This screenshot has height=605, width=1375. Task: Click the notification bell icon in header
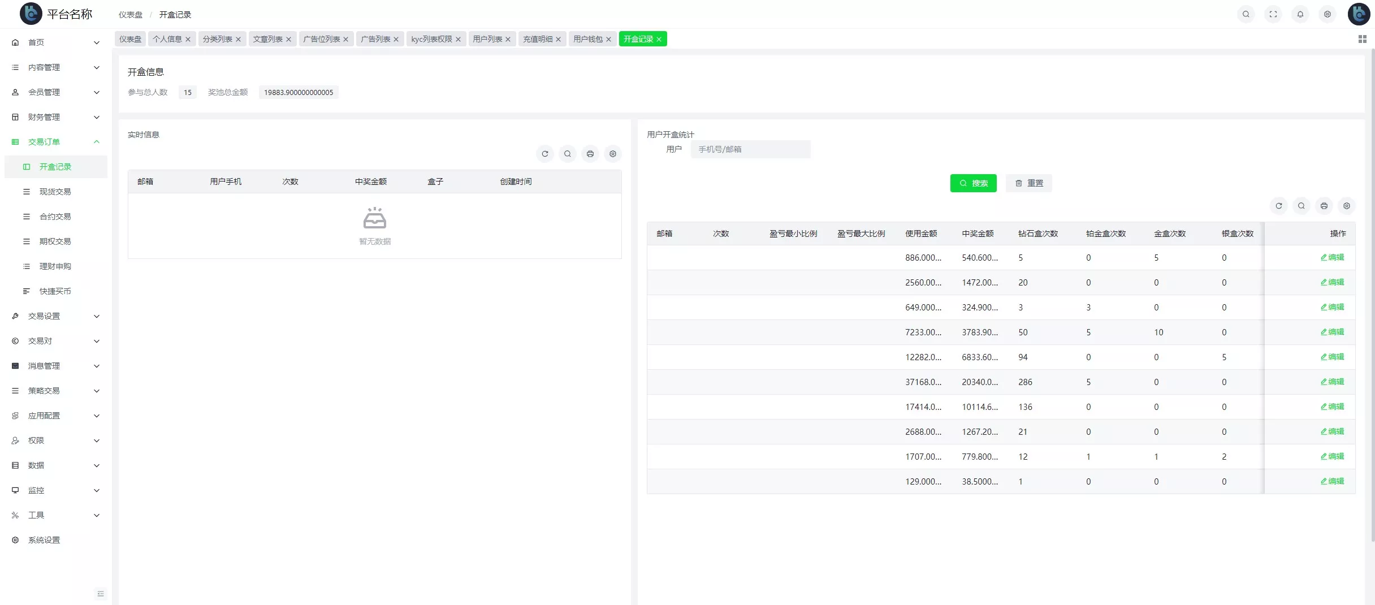pyautogui.click(x=1300, y=14)
